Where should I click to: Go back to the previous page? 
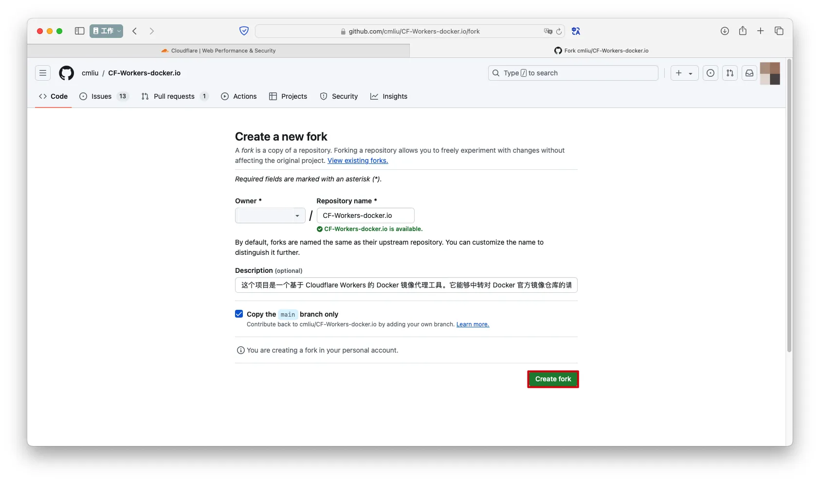(x=135, y=31)
